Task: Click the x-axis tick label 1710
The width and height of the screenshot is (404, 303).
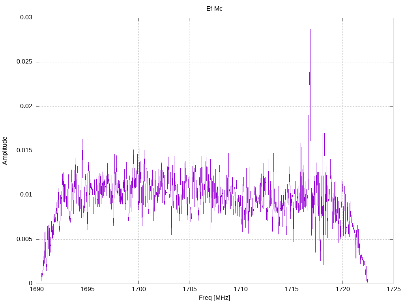Action: point(240,289)
